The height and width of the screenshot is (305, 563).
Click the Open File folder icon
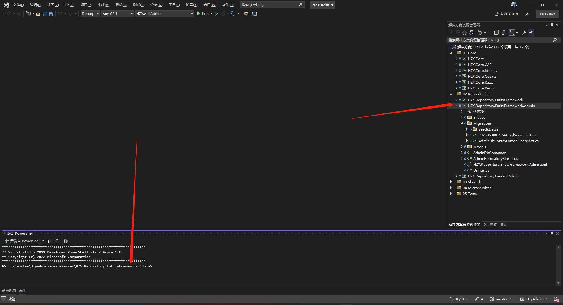pos(38,14)
